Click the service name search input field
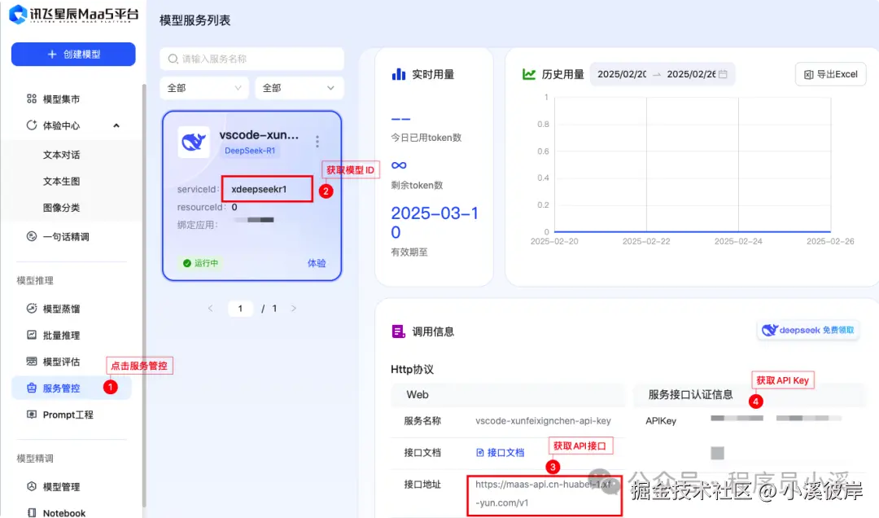 tap(251, 58)
